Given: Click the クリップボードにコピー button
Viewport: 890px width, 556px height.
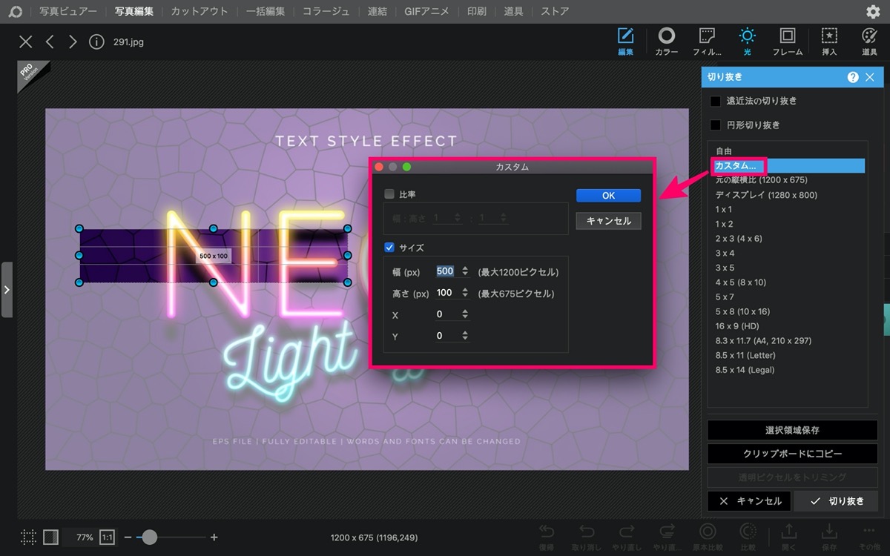Looking at the screenshot, I should [792, 454].
